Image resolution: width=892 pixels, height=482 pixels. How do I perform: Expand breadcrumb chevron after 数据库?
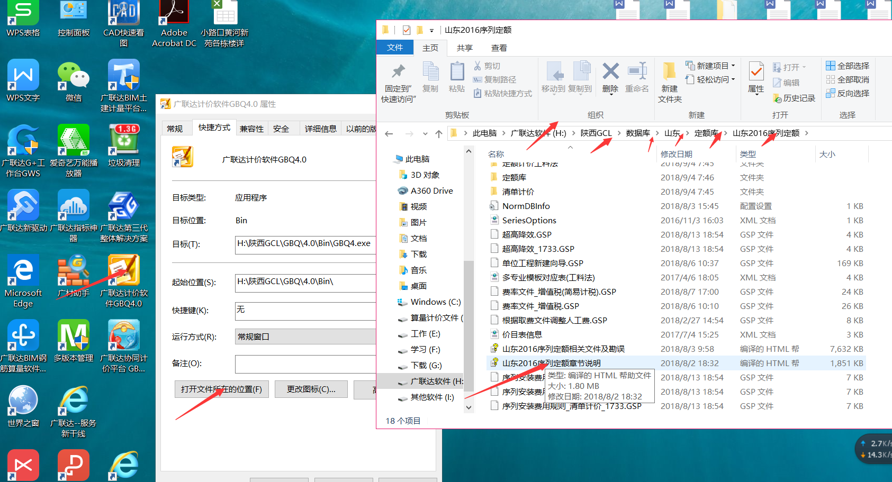657,133
